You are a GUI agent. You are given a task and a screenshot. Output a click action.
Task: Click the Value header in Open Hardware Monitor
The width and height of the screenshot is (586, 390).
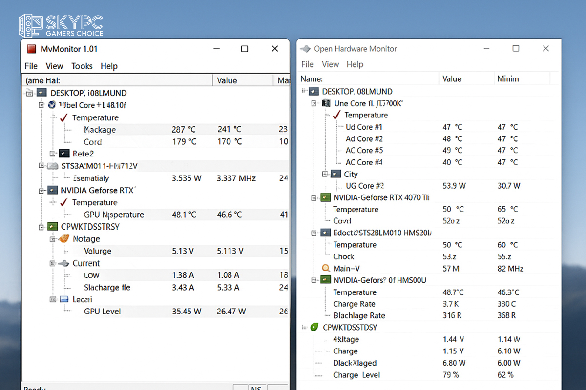[x=466, y=78]
